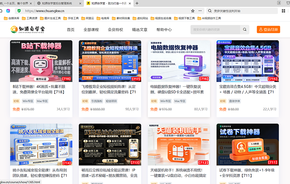The image size is (290, 184).
Task: Click Win专区 tag on B站下载神器 card
Action: 28,101
